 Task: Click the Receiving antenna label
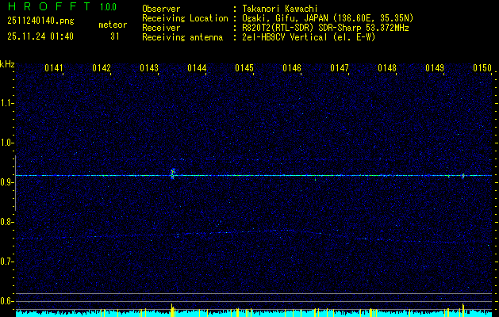pos(182,37)
